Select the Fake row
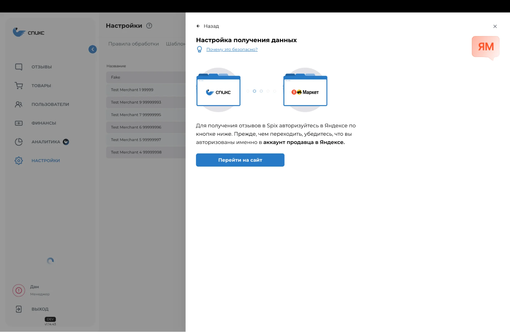This screenshot has height=332, width=510. tap(146, 77)
